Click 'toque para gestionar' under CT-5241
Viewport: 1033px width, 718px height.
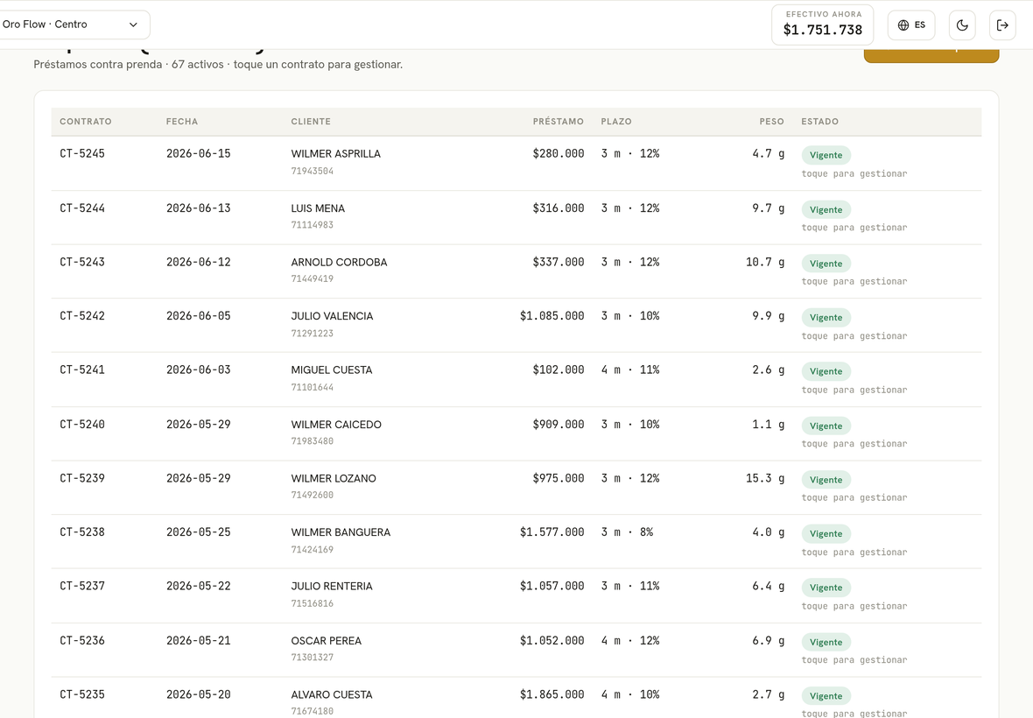(x=854, y=390)
